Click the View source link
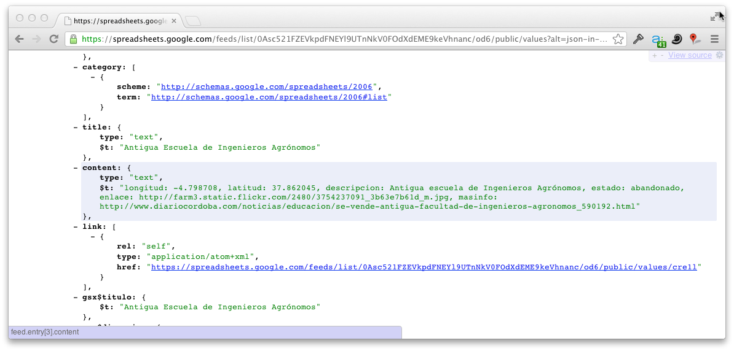734x351 pixels. click(690, 55)
